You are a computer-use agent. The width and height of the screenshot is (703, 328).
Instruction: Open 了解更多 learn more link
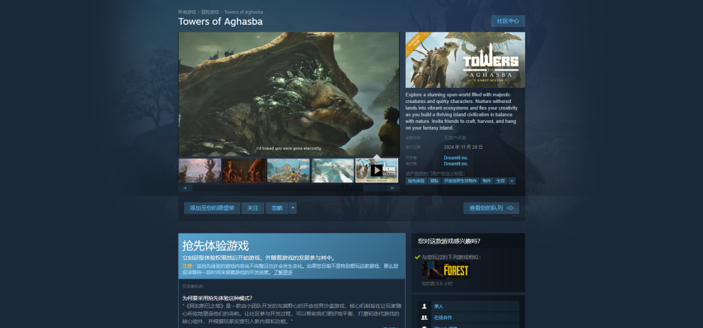[284, 272]
